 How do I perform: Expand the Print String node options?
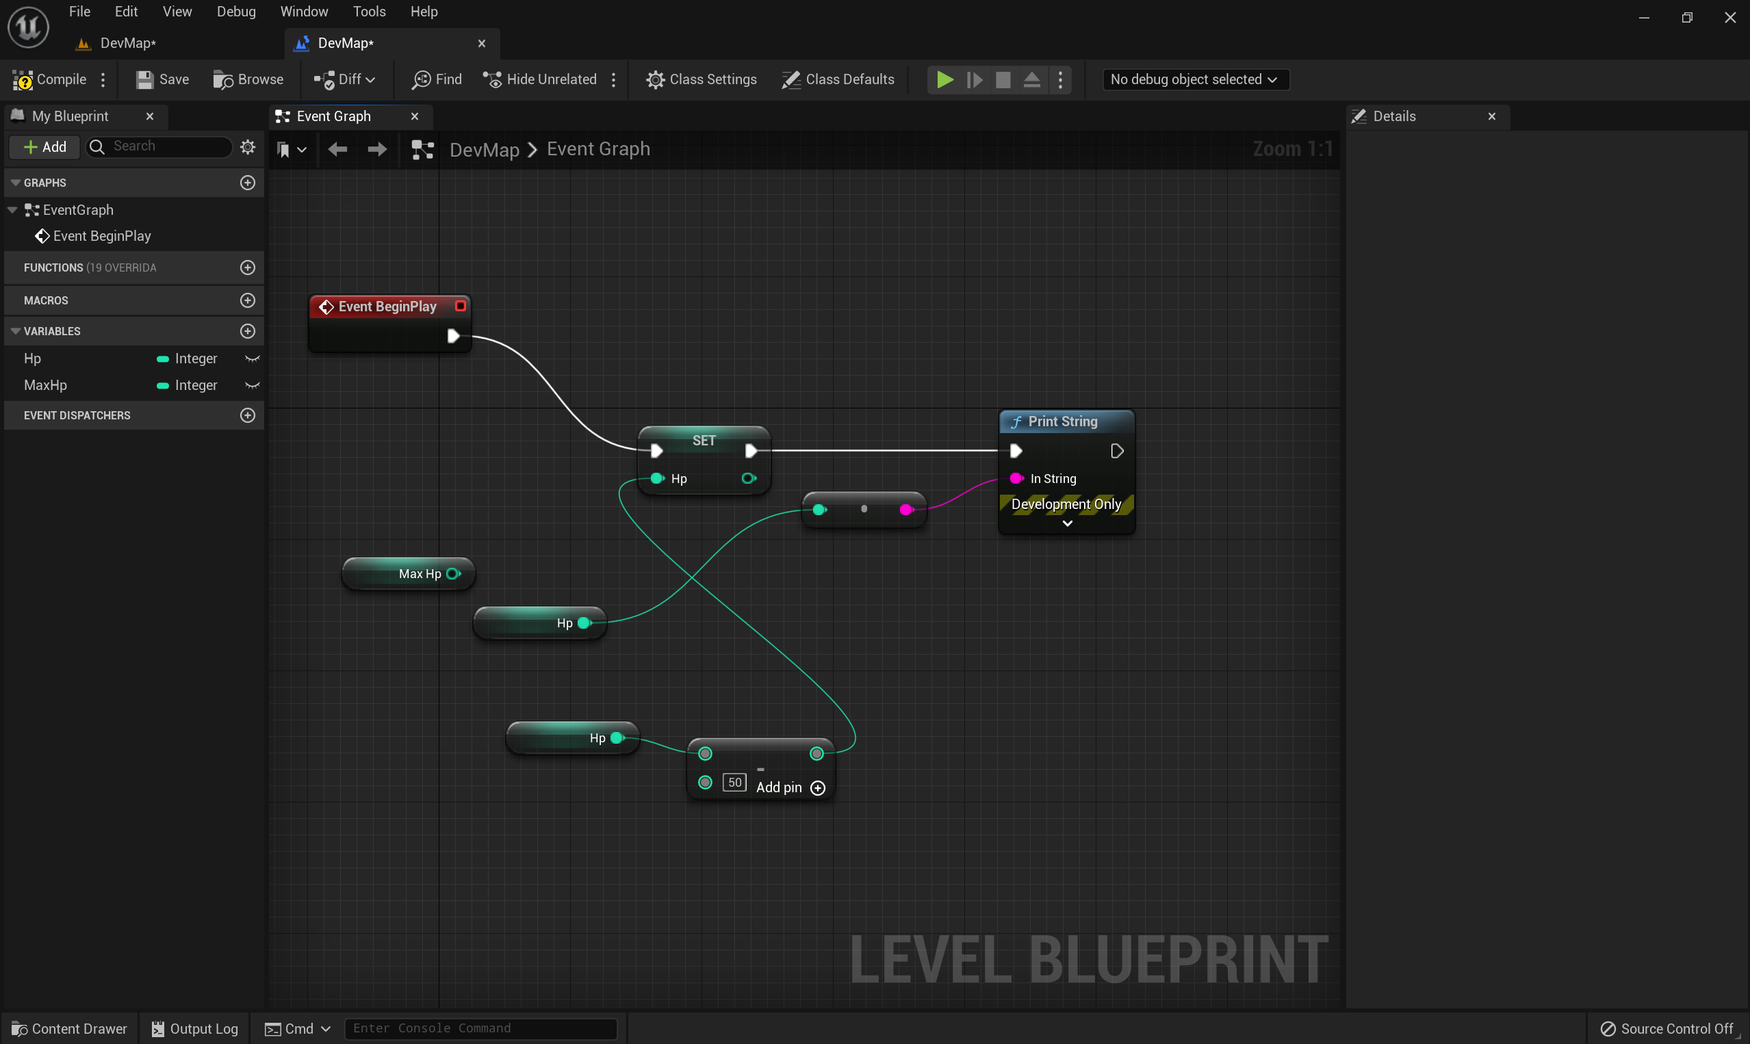[x=1067, y=523]
